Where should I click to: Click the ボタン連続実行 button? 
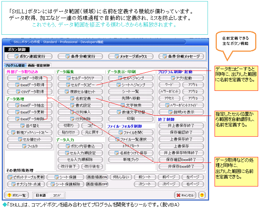(x=30, y=56)
